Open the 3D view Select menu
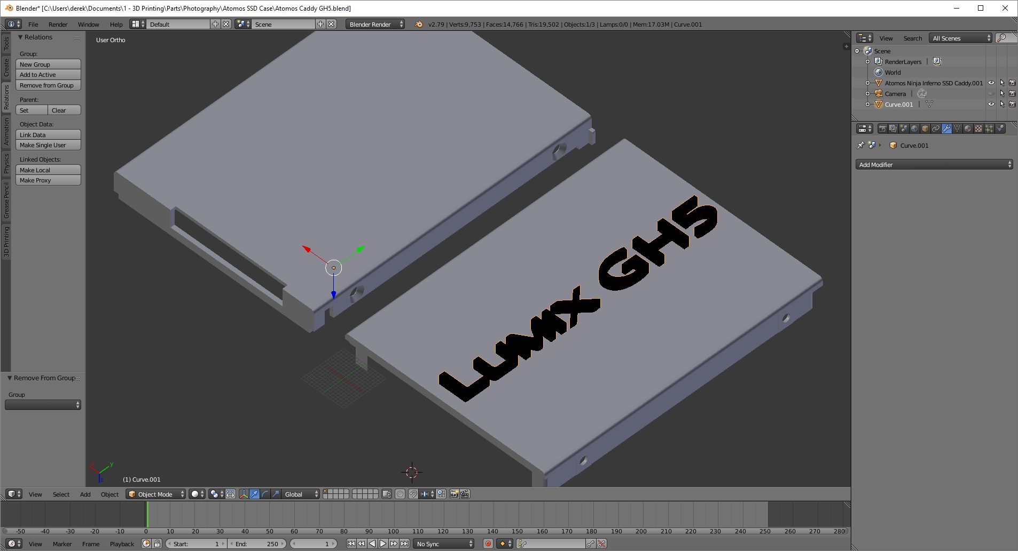Screen dimensions: 1018x551 [x=61, y=494]
